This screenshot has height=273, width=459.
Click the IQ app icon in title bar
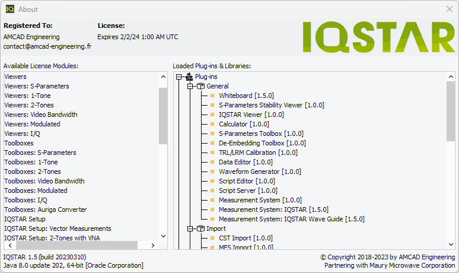pyautogui.click(x=10, y=9)
